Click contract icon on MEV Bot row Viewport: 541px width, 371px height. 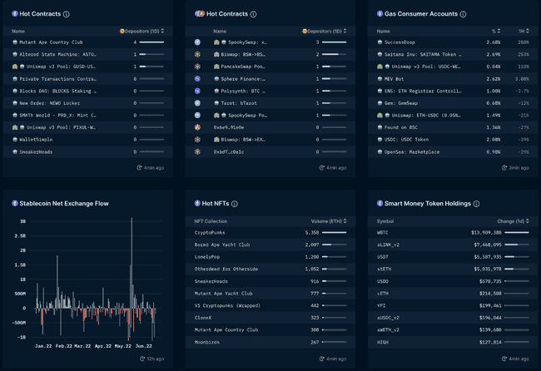pos(380,79)
